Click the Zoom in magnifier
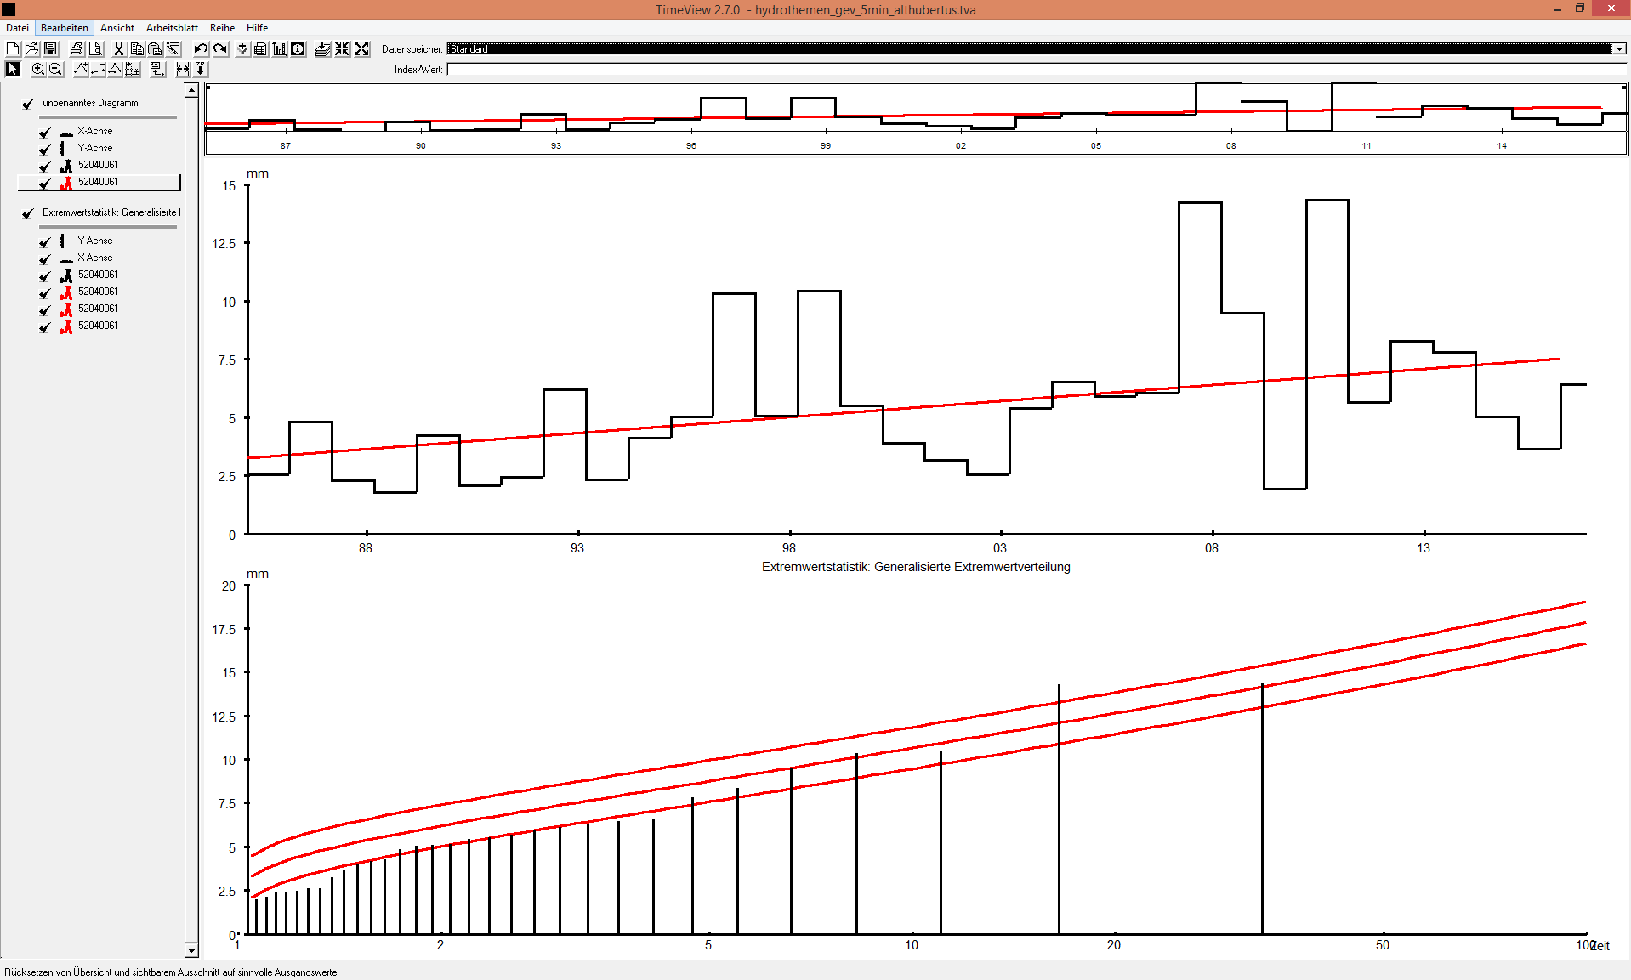Viewport: 1631px width, 980px height. coord(37,70)
